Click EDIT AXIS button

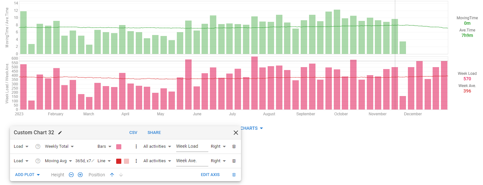click(x=210, y=175)
